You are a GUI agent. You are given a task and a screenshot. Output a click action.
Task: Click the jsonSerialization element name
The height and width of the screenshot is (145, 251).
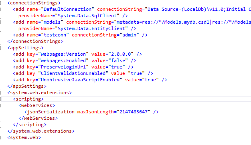pos(51,112)
